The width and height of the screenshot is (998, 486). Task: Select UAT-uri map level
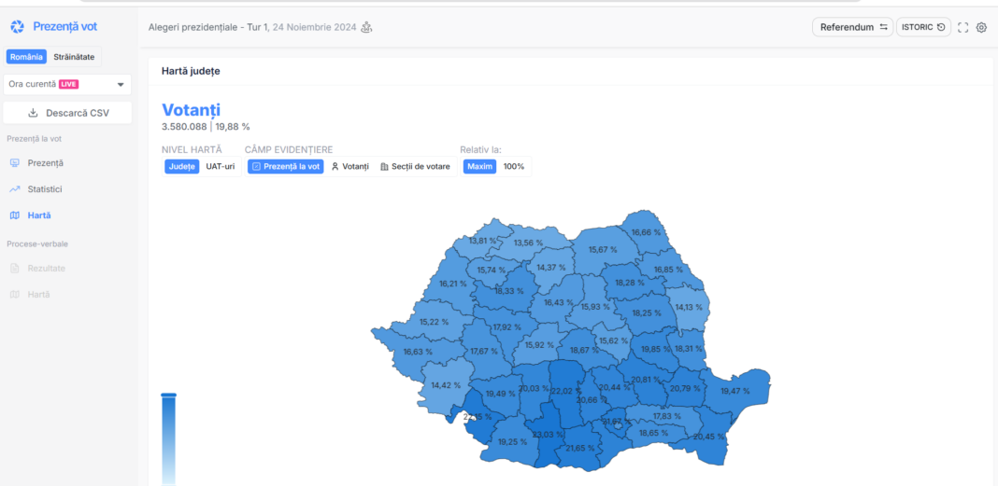[x=221, y=167]
